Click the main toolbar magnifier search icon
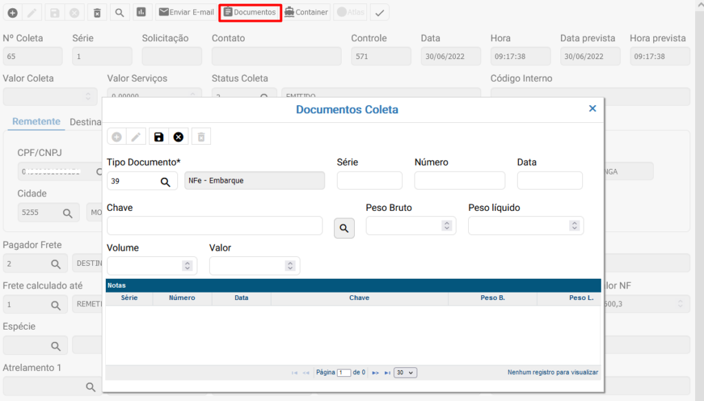704x401 pixels. coord(119,12)
